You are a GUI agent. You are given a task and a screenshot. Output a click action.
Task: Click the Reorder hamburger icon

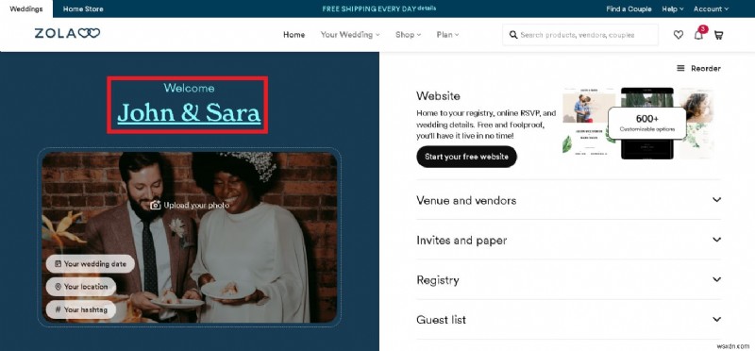click(x=680, y=68)
